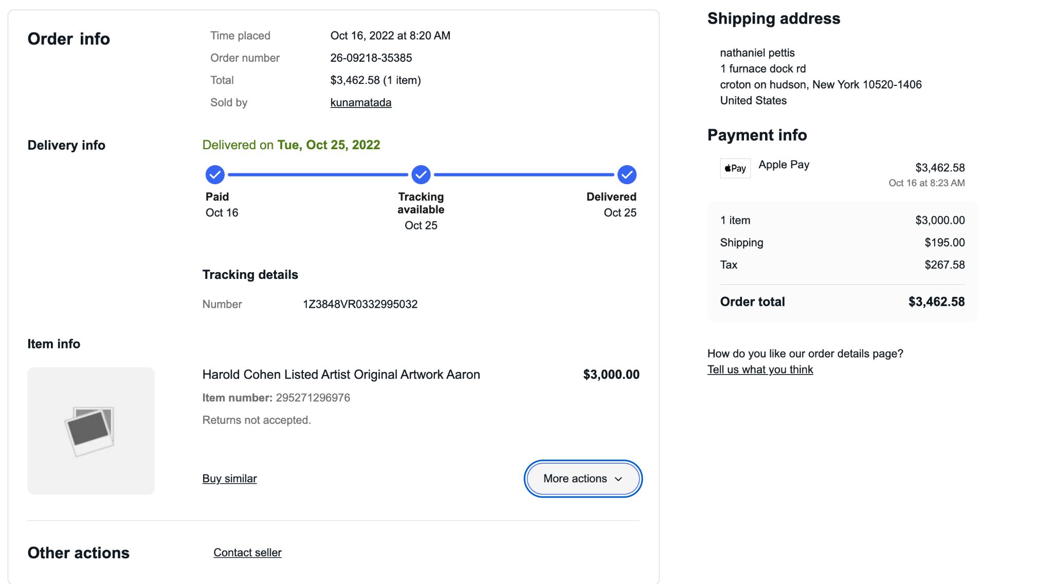This screenshot has width=1053, height=584.
Task: Click the Apple Pay logo icon
Action: point(735,168)
